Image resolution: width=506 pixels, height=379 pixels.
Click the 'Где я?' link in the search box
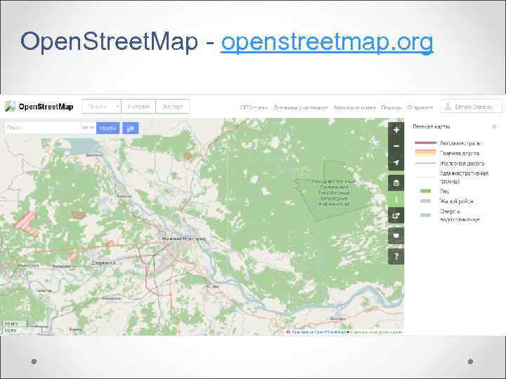point(88,128)
